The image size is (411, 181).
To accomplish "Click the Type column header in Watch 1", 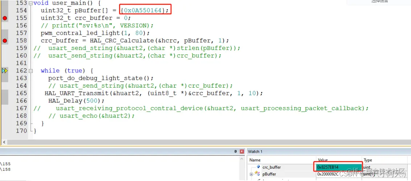I will [x=368, y=160].
